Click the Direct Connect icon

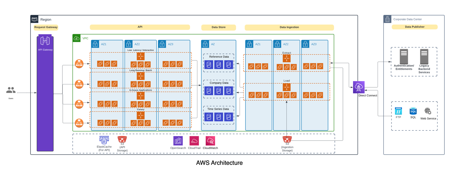click(x=359, y=87)
